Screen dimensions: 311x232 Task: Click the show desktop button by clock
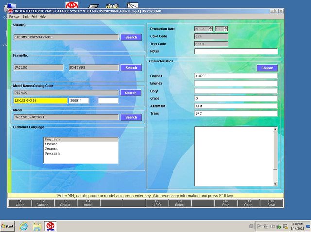[x=308, y=226]
